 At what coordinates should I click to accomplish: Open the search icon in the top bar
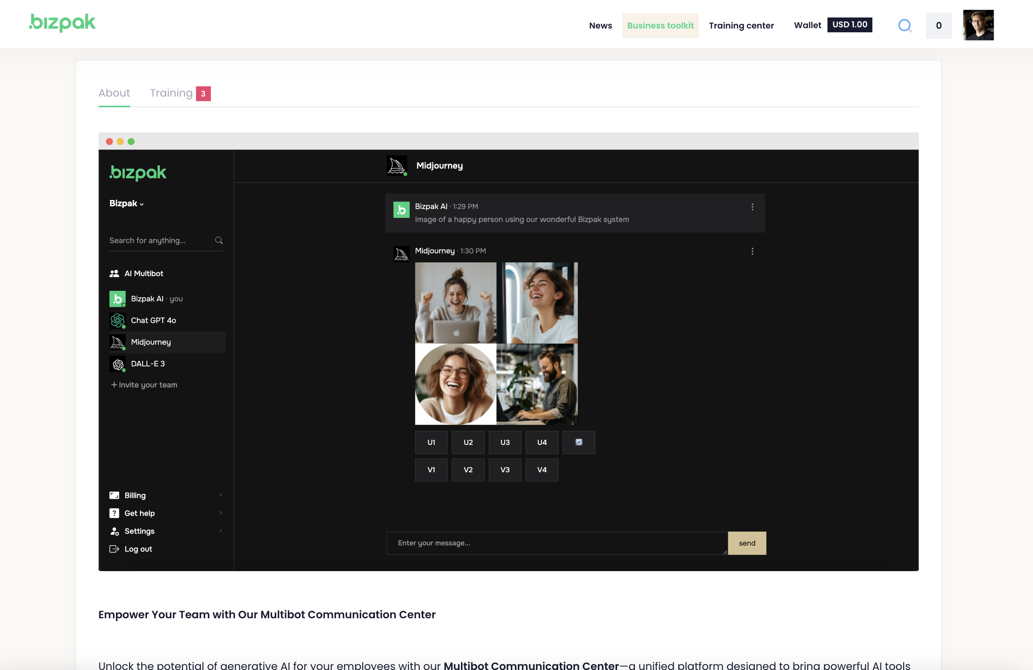904,25
